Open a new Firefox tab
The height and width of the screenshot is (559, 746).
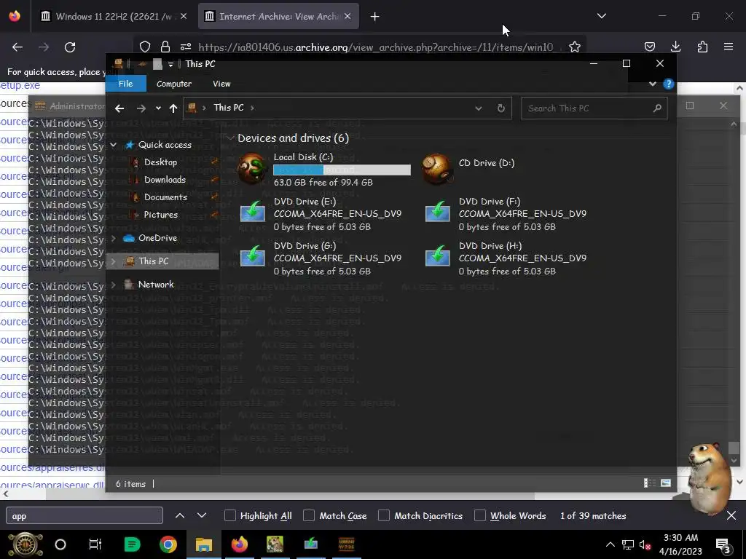tap(375, 17)
